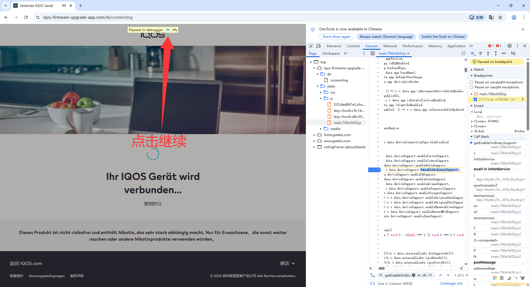Screen dimensions: 530x287
Task: Resume script execution in the debugger toolbar
Action: click(473, 53)
